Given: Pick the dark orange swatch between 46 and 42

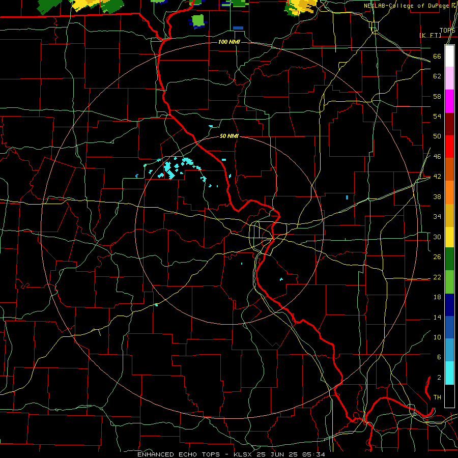Looking at the screenshot, I should pos(449,169).
